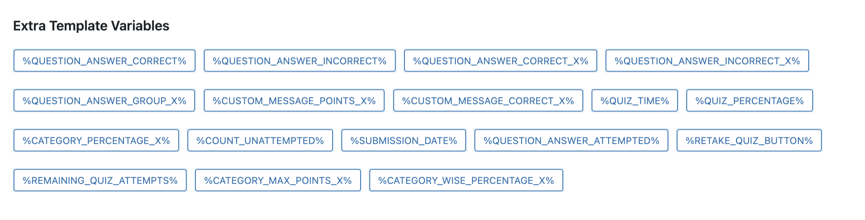Insert the %SUBMISSION_DATE% template variable
The image size is (865, 220).
403,141
